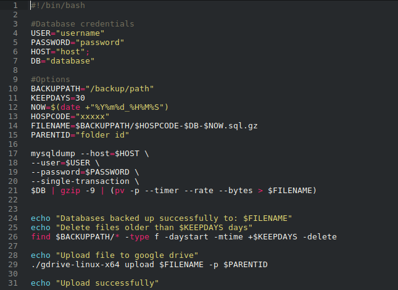The height and width of the screenshot is (290, 398).
Task: Click the "/backup/path" string
Action: (x=120, y=89)
